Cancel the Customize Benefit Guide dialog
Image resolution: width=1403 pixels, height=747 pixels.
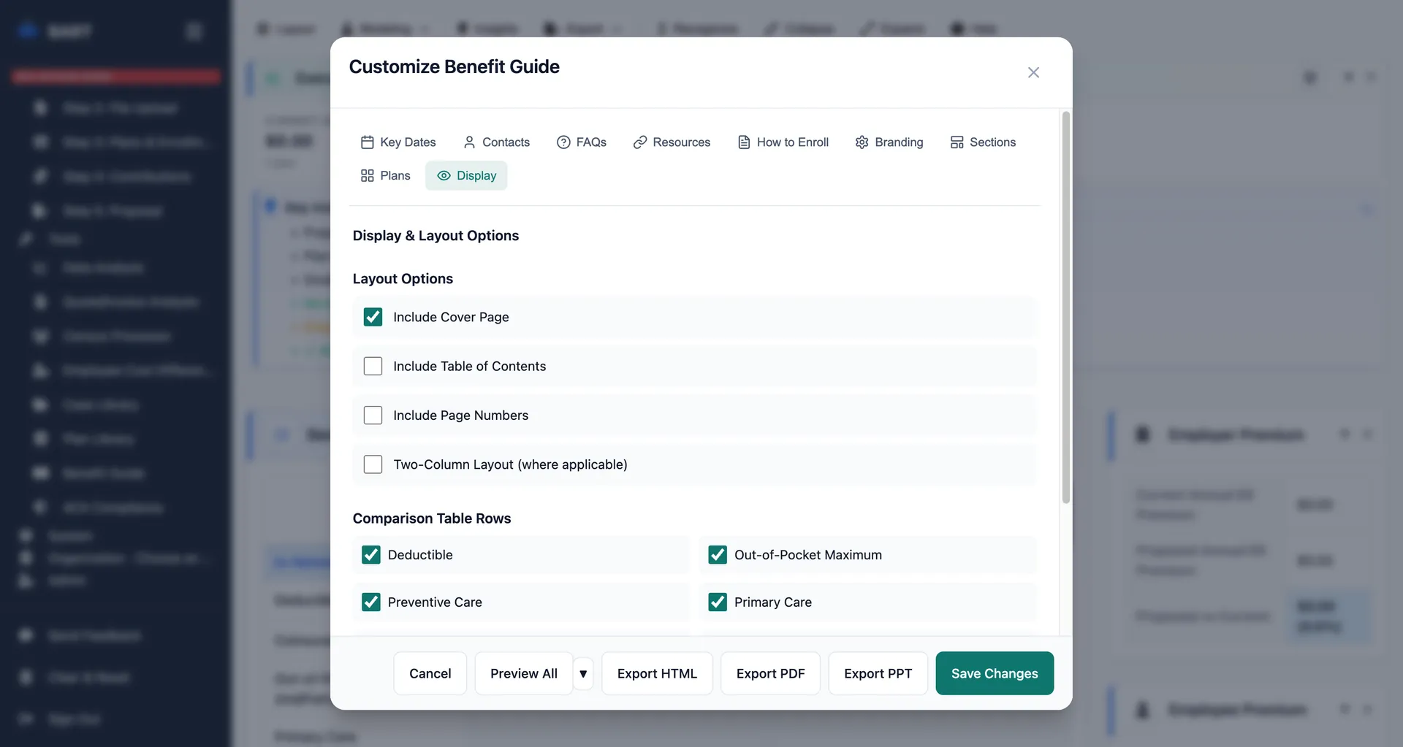[x=430, y=673]
